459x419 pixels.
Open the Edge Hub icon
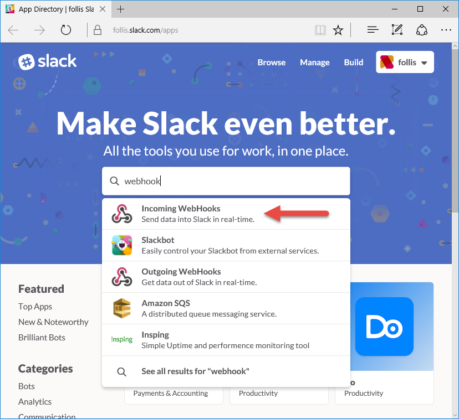[x=373, y=30]
